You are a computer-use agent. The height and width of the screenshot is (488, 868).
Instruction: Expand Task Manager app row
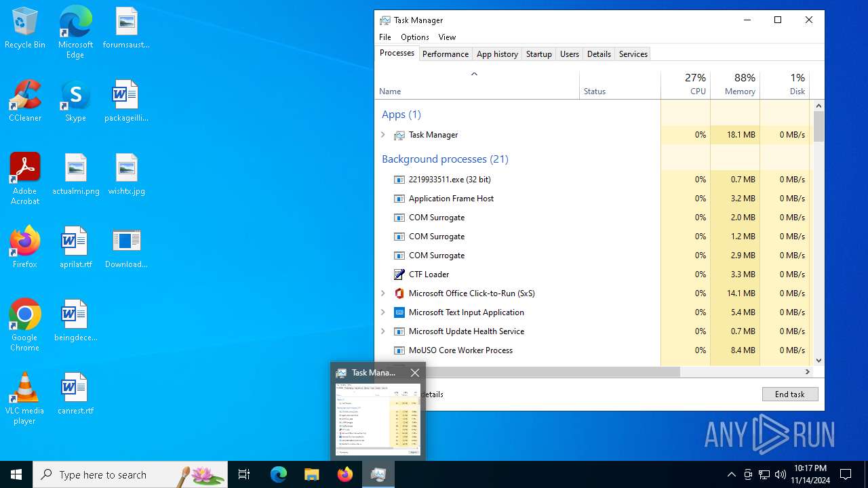[383, 135]
